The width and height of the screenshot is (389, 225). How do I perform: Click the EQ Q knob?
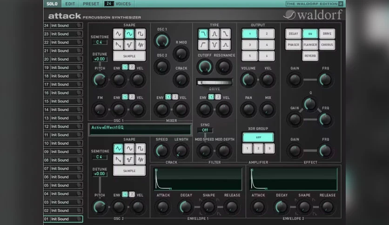point(310,104)
